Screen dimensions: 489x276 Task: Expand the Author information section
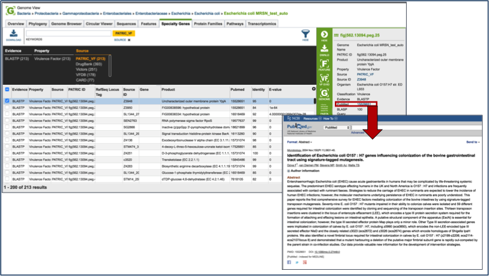click(x=303, y=171)
